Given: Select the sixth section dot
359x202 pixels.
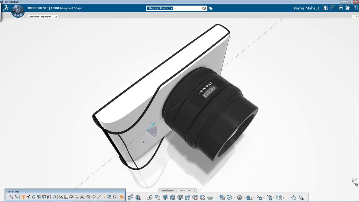Looking at the screenshot, I should point(192,191).
